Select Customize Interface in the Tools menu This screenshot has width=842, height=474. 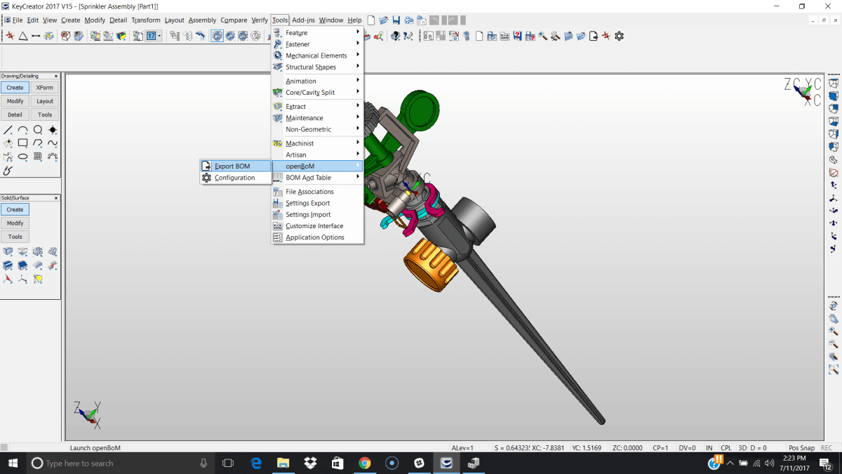pos(317,226)
